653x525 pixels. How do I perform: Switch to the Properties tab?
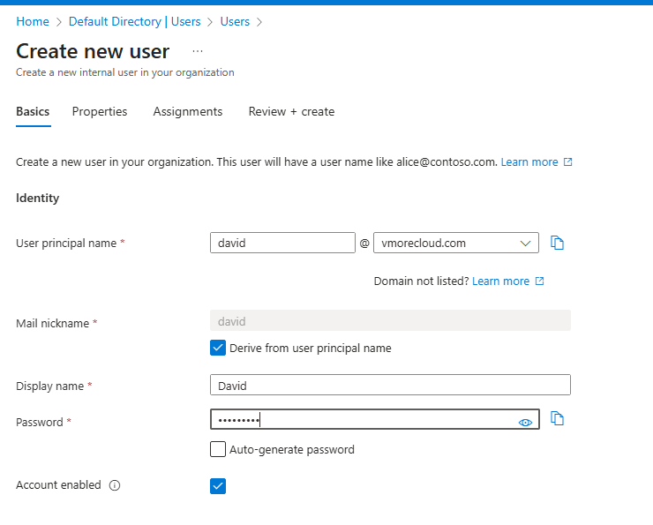click(100, 112)
